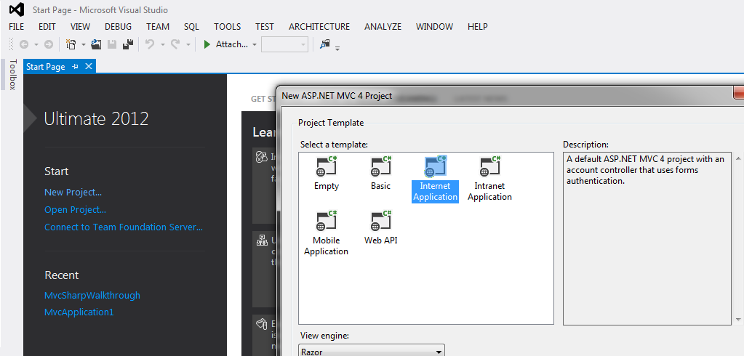744x356 pixels.
Task: Open the ANALYZE menu
Action: [x=383, y=27]
